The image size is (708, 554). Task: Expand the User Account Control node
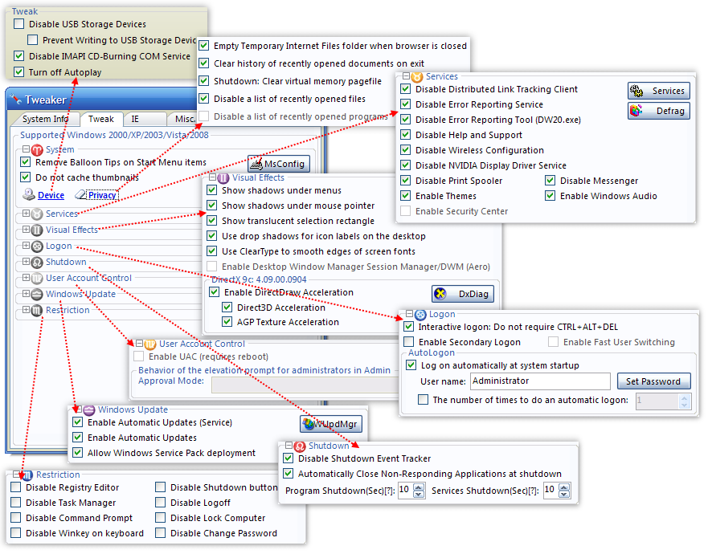pyautogui.click(x=26, y=278)
